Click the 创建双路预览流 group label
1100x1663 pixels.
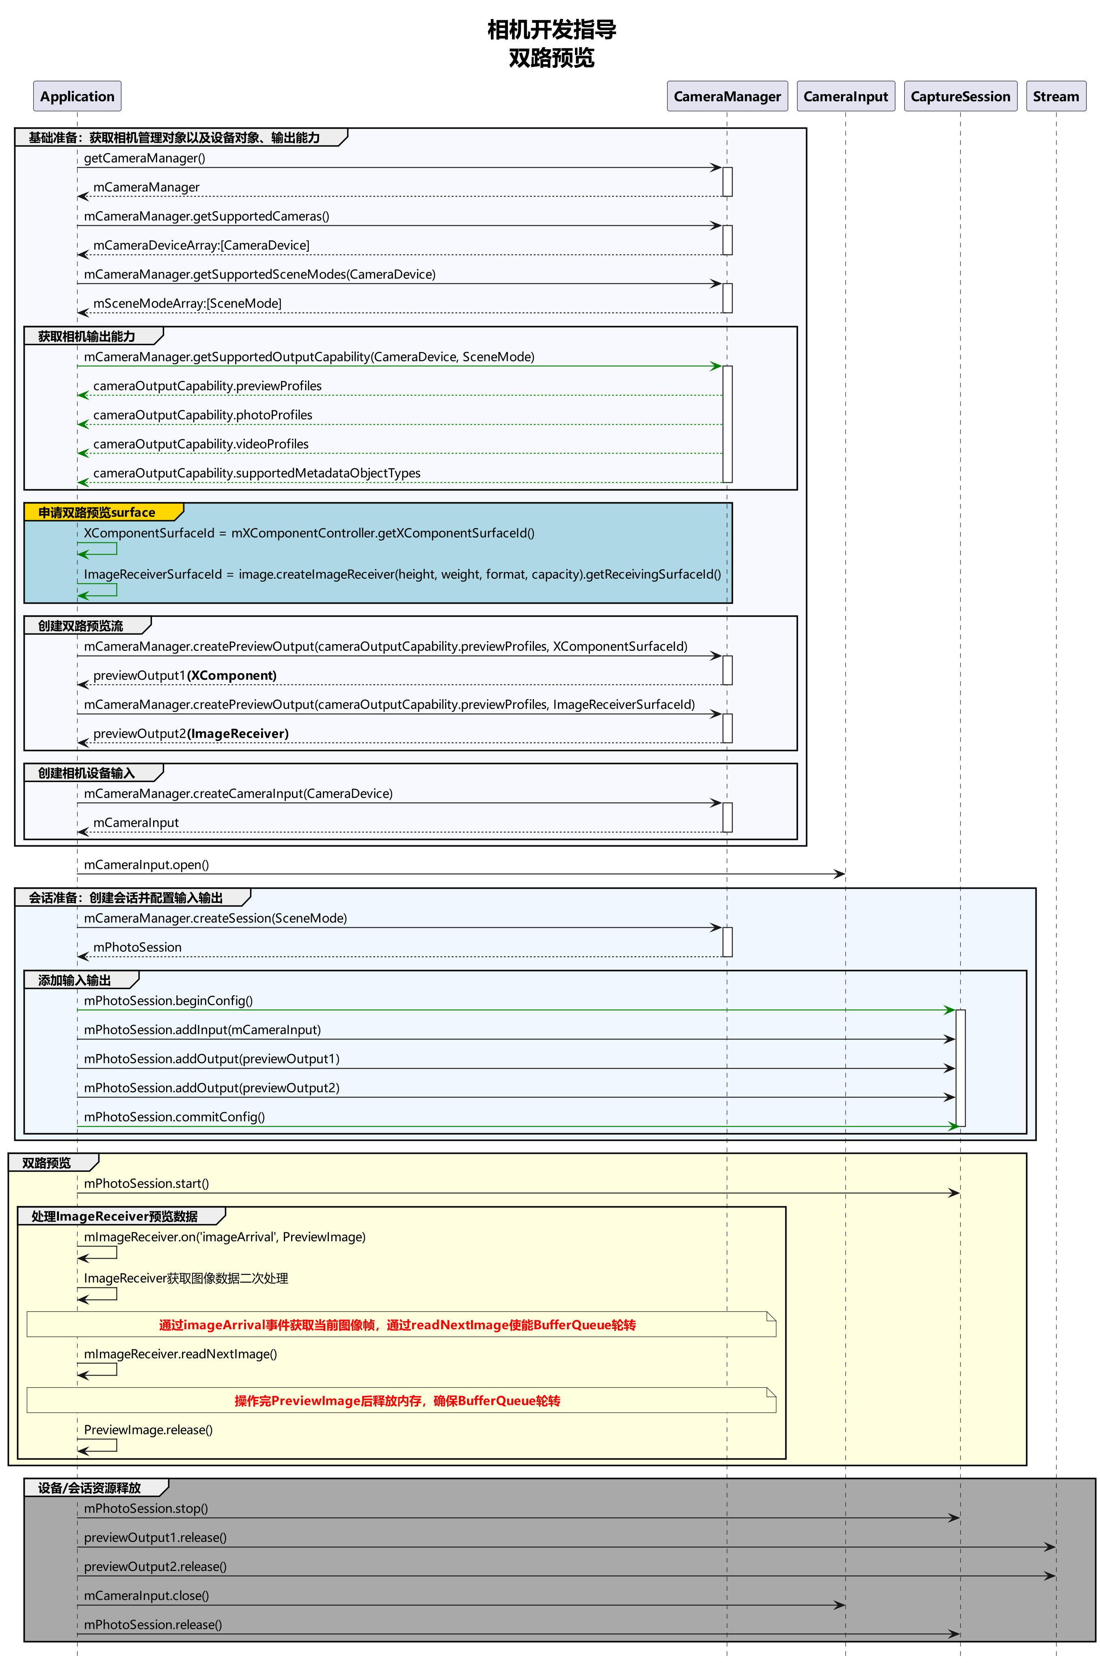pos(80,626)
